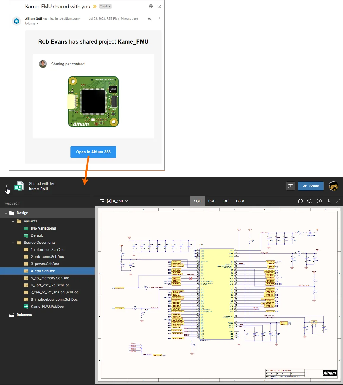Switch to the BOM tab
This screenshot has height=385, width=343.
click(240, 201)
